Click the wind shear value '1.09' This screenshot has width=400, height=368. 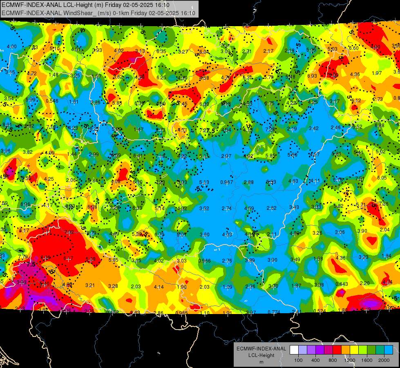coord(227,287)
